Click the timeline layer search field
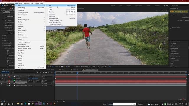Image resolution: width=189 pixels, height=106 pixels. pyautogui.click(x=23, y=72)
